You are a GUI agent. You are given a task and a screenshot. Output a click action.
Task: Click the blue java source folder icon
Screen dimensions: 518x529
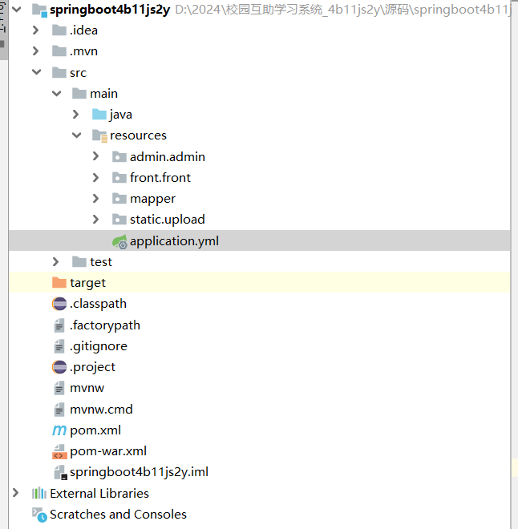click(99, 115)
